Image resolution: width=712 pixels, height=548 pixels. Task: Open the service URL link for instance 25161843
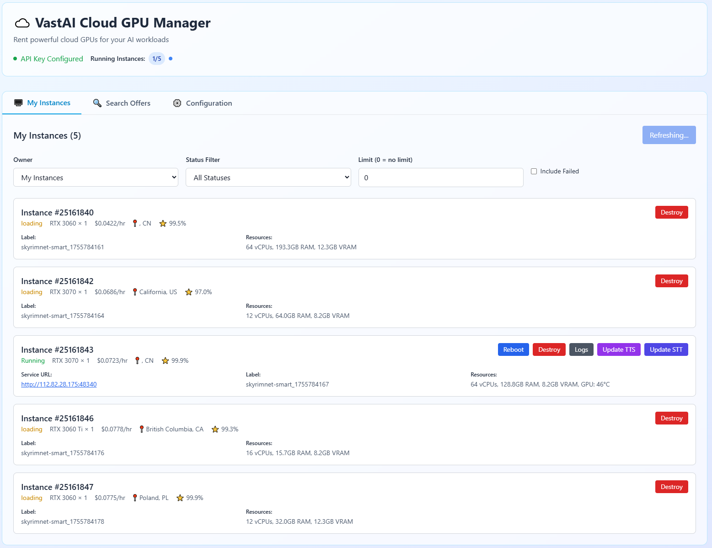point(59,384)
